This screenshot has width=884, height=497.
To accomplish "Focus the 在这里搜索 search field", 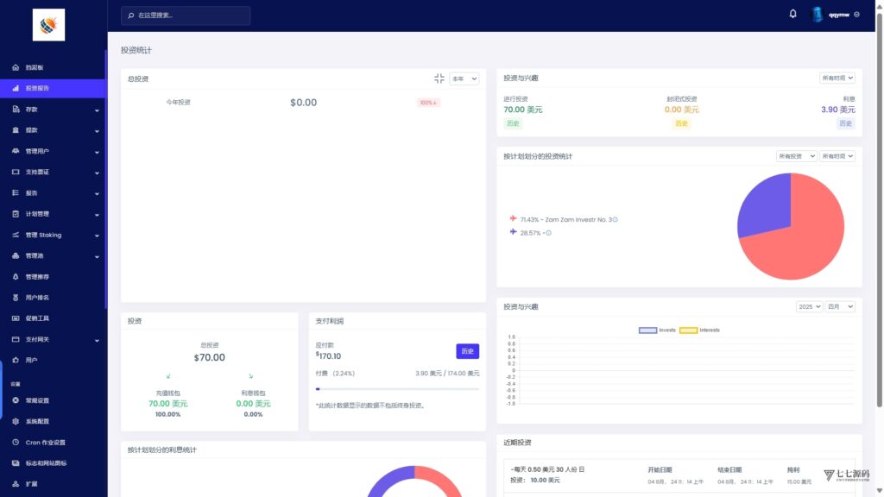I will click(186, 16).
